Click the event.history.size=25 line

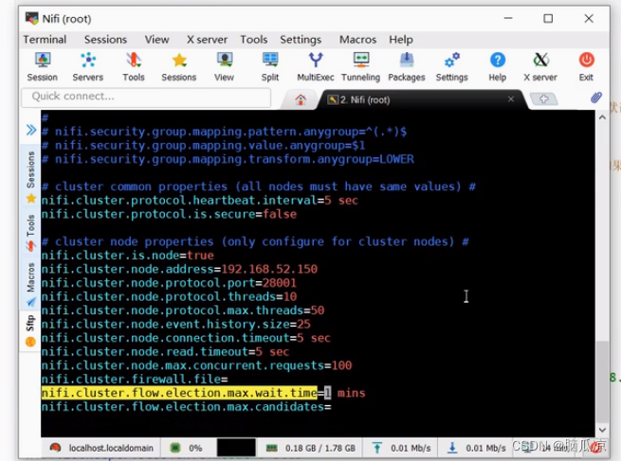click(x=175, y=324)
